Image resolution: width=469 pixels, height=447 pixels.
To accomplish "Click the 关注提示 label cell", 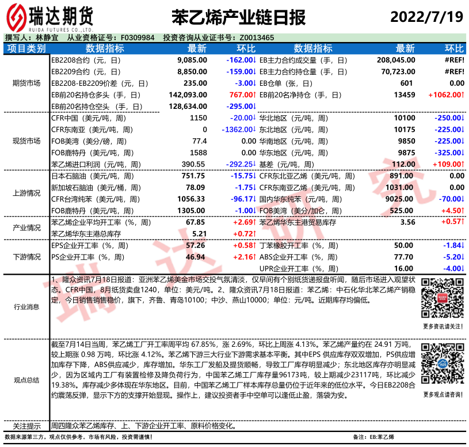I will (26, 427).
